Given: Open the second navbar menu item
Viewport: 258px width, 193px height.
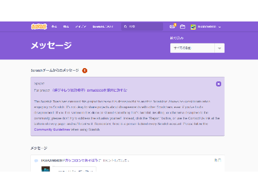Looking at the screenshot, I should (66, 27).
